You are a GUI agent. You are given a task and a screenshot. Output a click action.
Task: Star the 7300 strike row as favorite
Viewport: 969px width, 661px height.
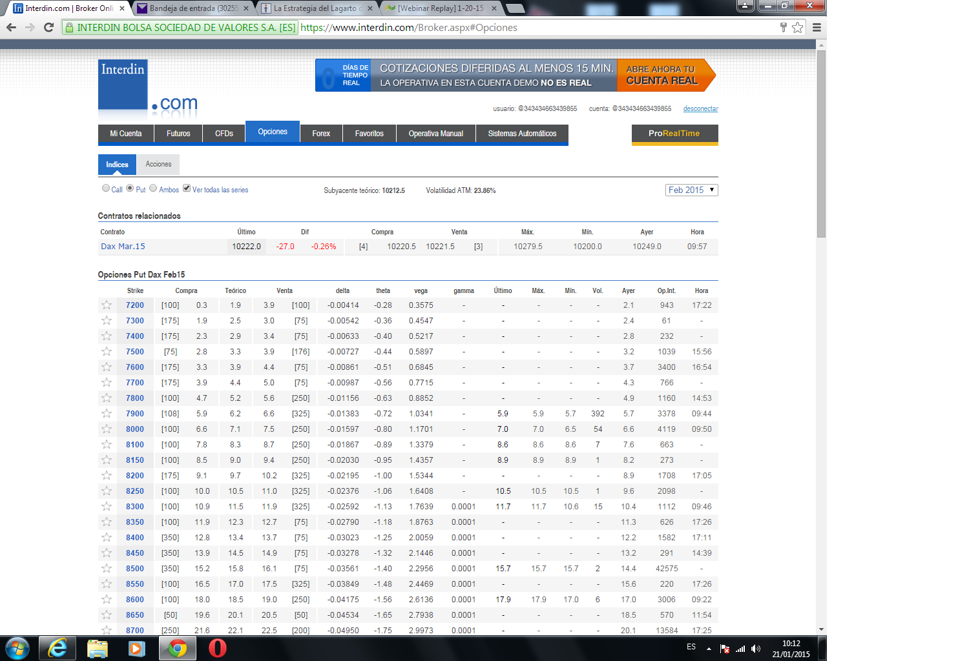(107, 321)
